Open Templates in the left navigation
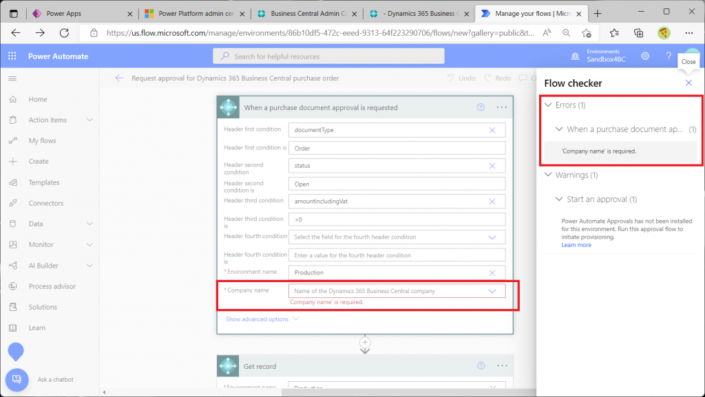This screenshot has width=705, height=397. point(44,182)
